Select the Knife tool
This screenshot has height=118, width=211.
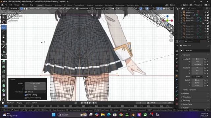(x=4, y=81)
